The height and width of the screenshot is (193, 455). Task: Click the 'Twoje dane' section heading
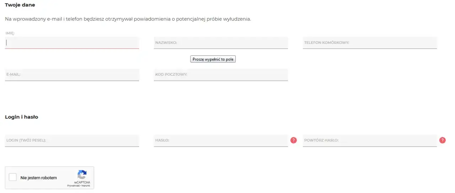coord(20,5)
